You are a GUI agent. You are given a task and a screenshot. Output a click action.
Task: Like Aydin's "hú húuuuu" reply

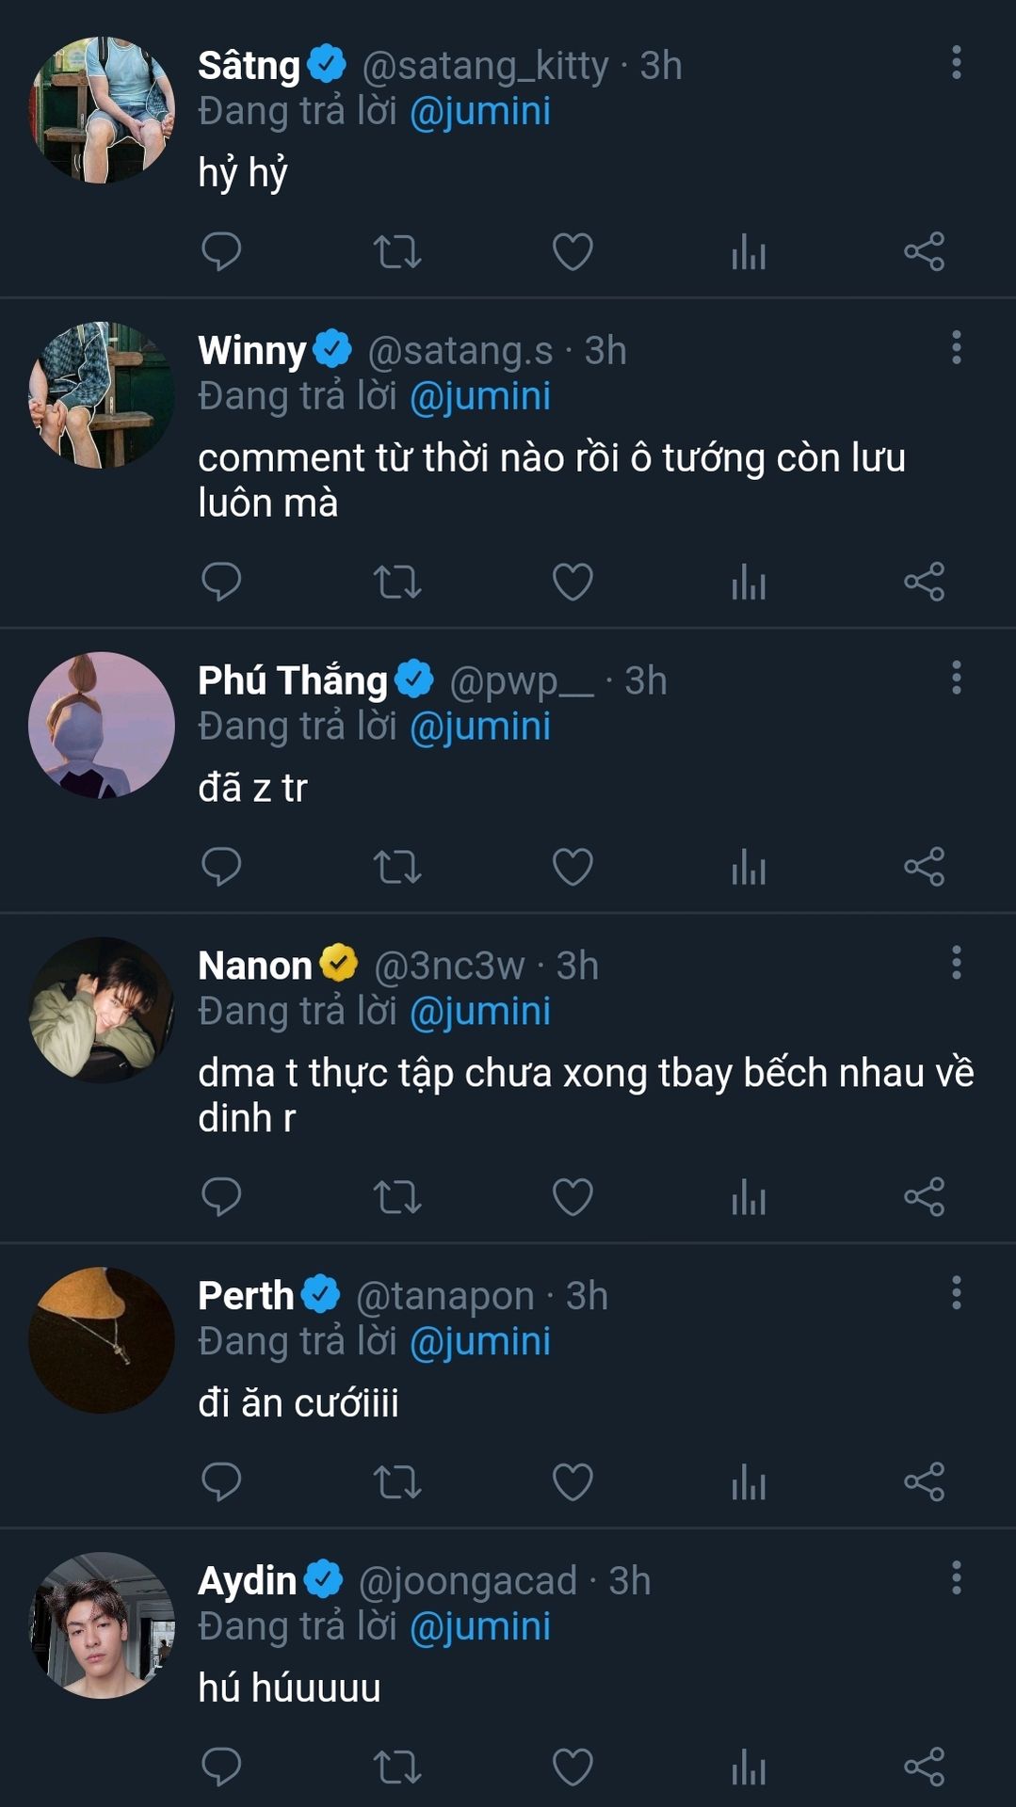pos(573,1767)
